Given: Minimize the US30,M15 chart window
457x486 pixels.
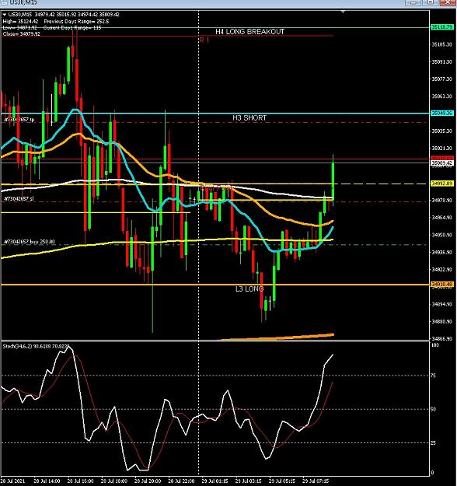Looking at the screenshot, I should [413, 2].
